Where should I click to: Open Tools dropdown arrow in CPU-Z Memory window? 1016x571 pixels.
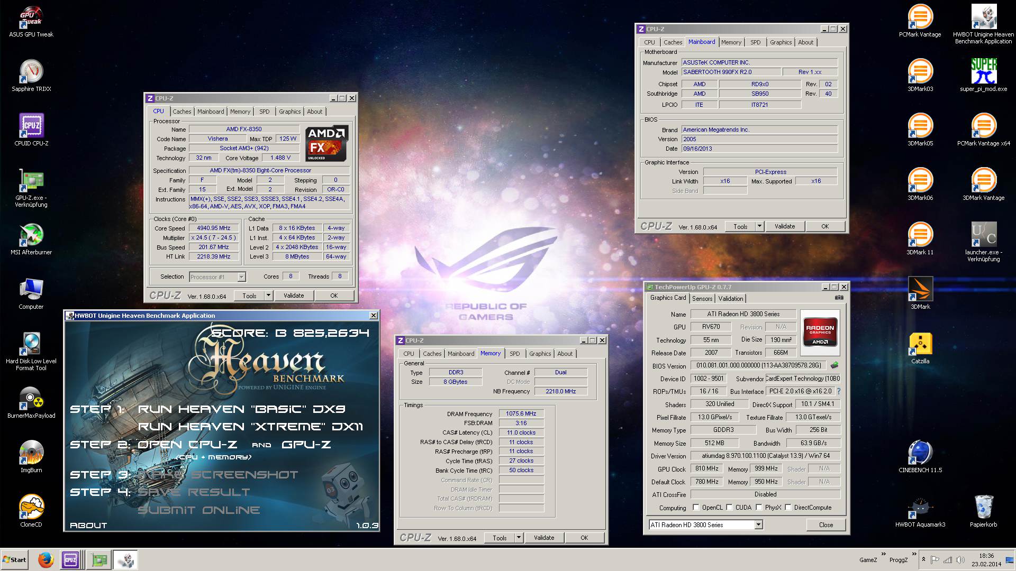tap(519, 537)
